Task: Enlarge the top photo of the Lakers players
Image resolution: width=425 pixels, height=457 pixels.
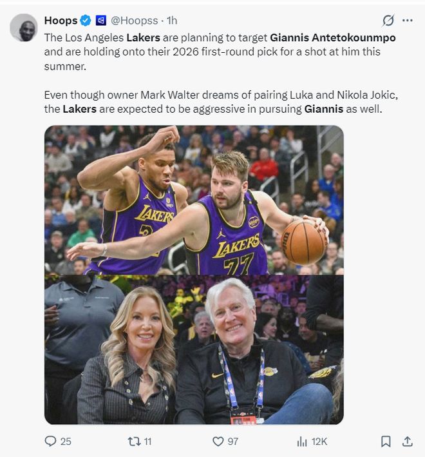Action: (x=193, y=200)
